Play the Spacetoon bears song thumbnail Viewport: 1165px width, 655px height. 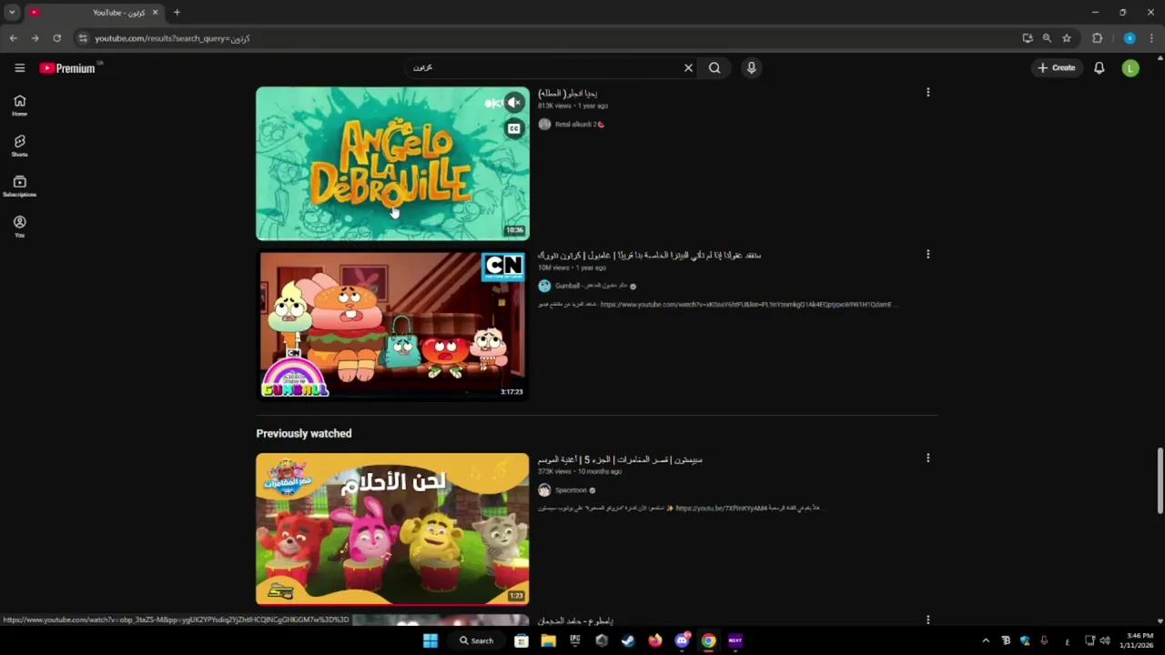pos(392,529)
